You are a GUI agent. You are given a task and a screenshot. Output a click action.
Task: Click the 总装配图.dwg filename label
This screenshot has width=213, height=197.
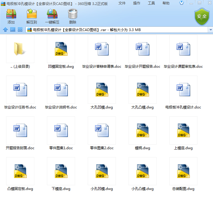[x=183, y=189]
